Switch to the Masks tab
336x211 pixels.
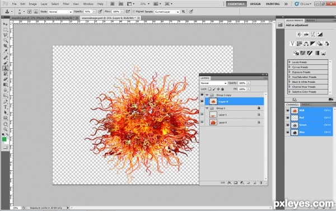pyautogui.click(x=310, y=20)
